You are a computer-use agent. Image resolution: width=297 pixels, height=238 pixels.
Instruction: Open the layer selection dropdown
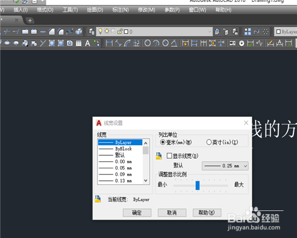(x=154, y=32)
